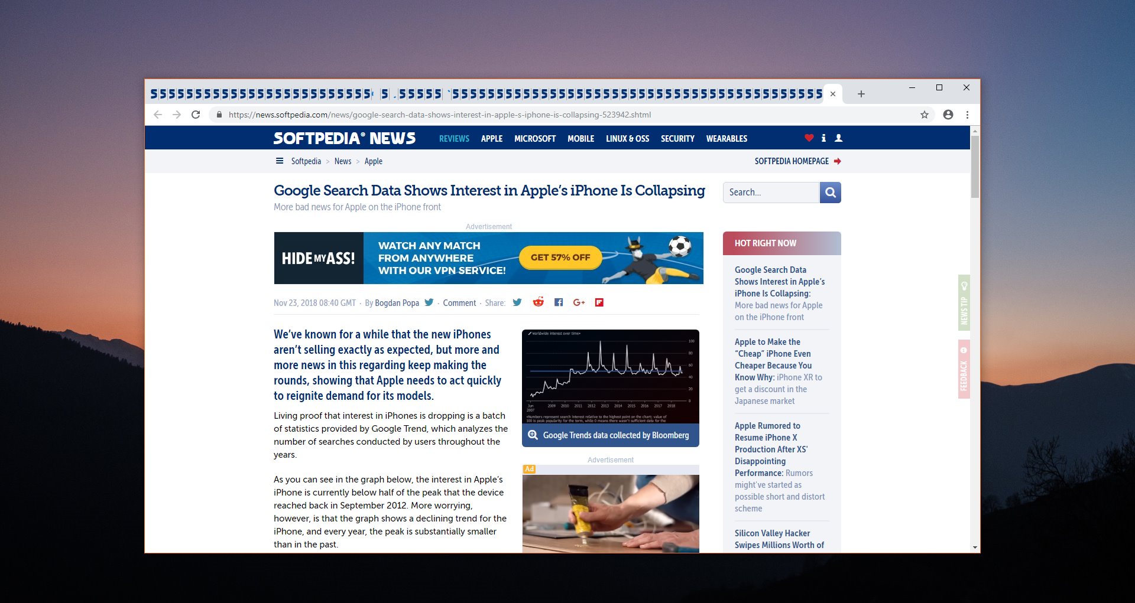Share article on Facebook
The height and width of the screenshot is (603, 1135).
(559, 302)
